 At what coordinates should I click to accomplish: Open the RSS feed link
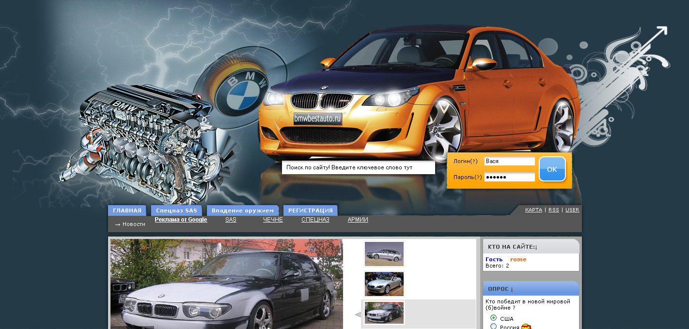pyautogui.click(x=553, y=210)
